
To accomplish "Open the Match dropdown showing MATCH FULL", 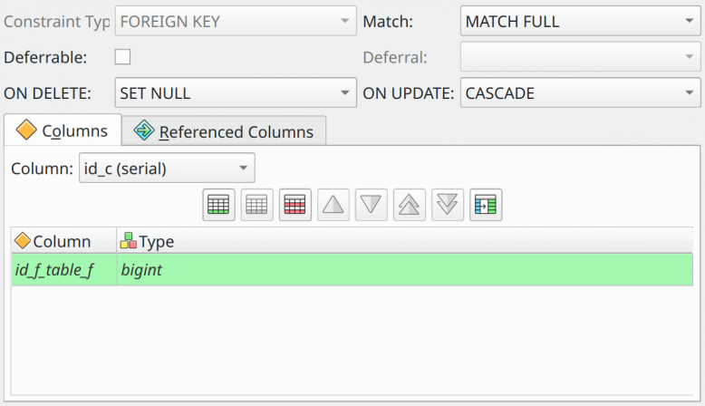I will [x=580, y=21].
